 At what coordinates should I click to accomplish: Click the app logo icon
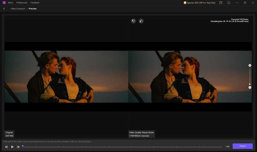coord(4,3)
